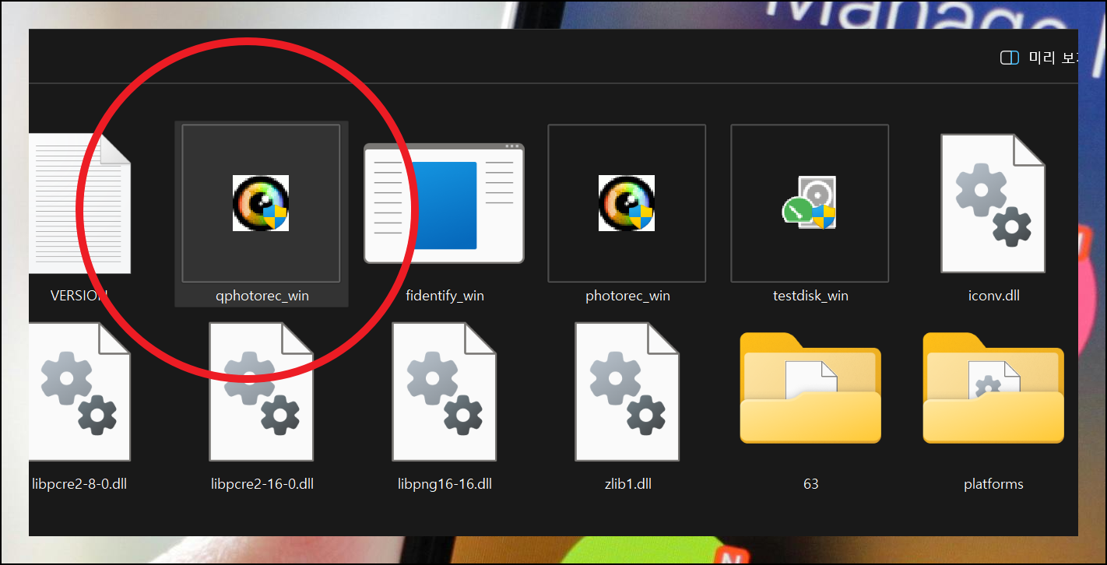
Task: Click the testdisk_win file name
Action: pyautogui.click(x=810, y=296)
